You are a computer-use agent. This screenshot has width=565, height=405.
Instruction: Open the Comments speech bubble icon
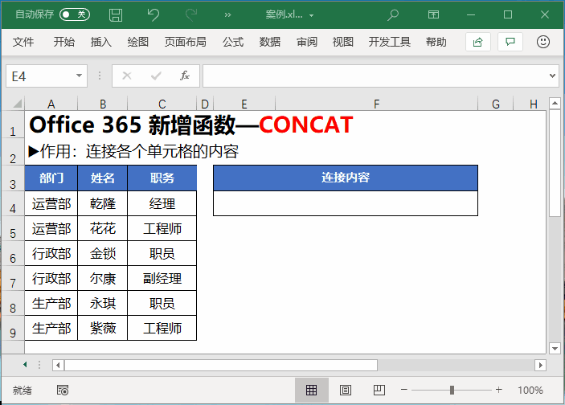510,42
